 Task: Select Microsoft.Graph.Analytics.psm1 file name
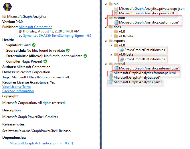pos(138,82)
